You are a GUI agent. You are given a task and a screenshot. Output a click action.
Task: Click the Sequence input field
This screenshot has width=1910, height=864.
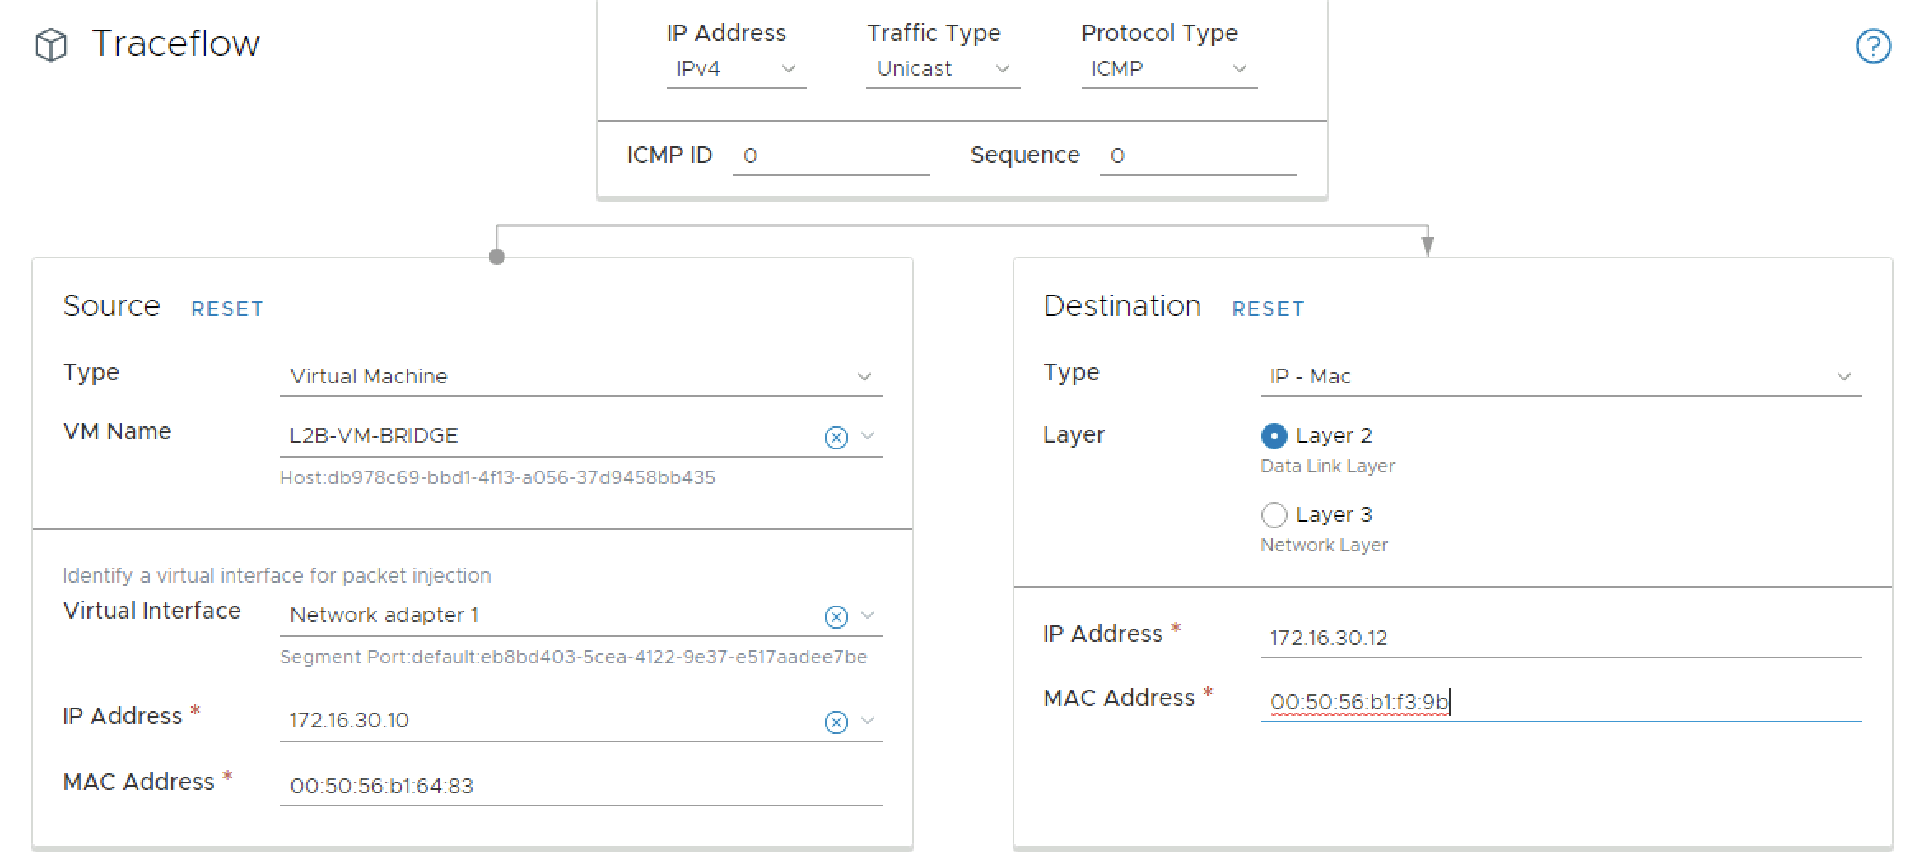pyautogui.click(x=1198, y=156)
